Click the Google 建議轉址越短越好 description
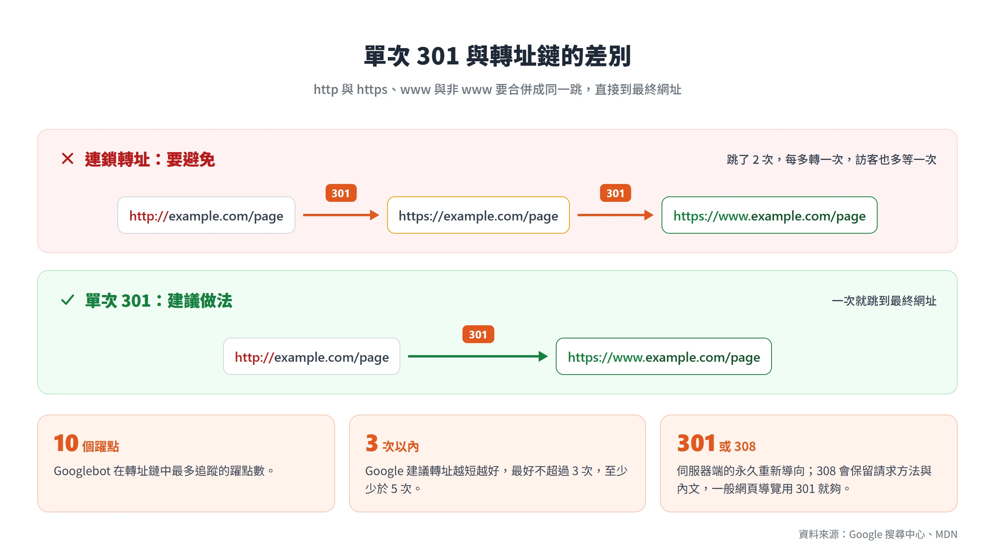Screen dimensions: 995x550 496,479
